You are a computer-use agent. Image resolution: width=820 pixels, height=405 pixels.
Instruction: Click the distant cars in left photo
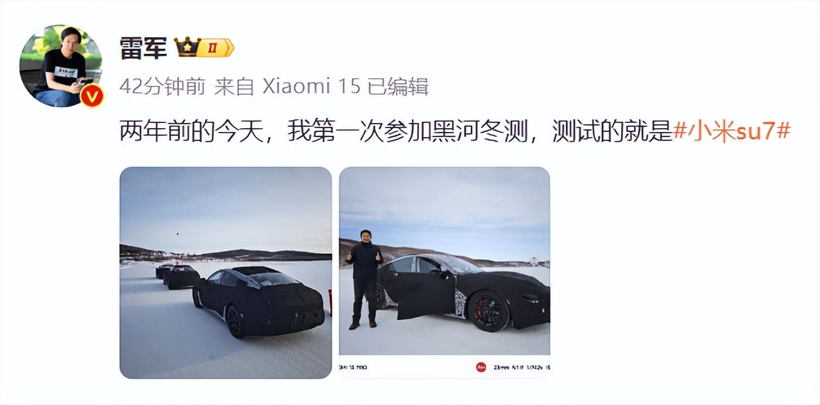click(178, 276)
